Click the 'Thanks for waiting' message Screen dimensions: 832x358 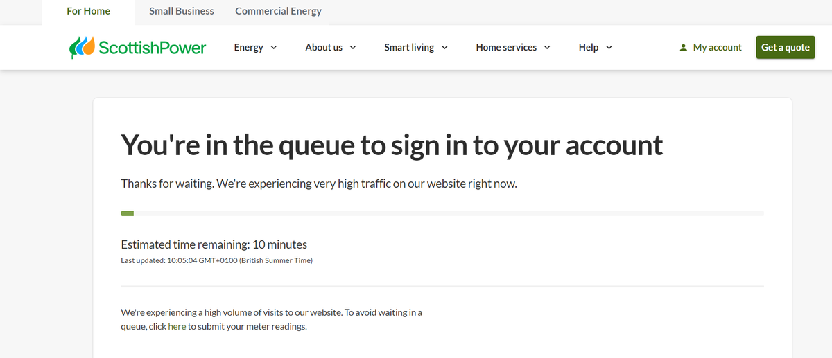coord(319,184)
